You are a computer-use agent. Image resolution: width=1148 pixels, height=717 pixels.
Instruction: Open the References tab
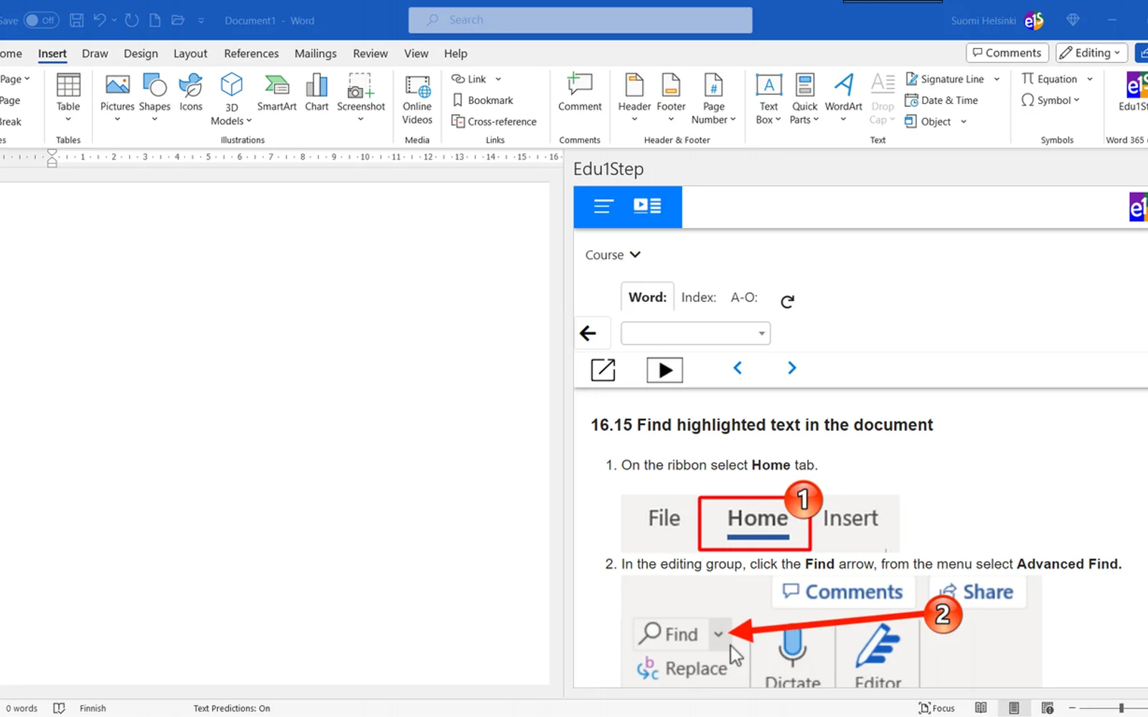251,53
